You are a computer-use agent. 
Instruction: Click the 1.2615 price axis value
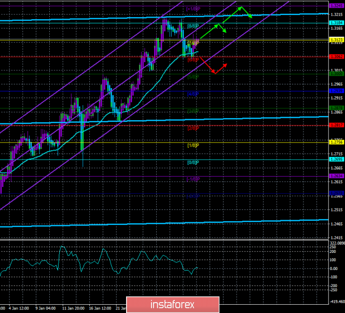point(337,182)
